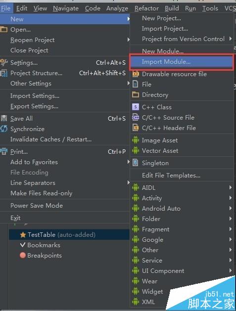This screenshot has width=236, height=311.
Task: Expand the Activity submenu arrow
Action: [231, 198]
